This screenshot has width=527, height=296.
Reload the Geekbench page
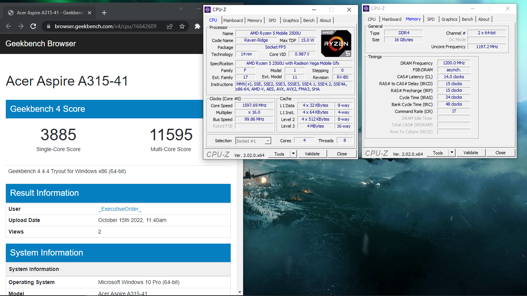point(33,26)
